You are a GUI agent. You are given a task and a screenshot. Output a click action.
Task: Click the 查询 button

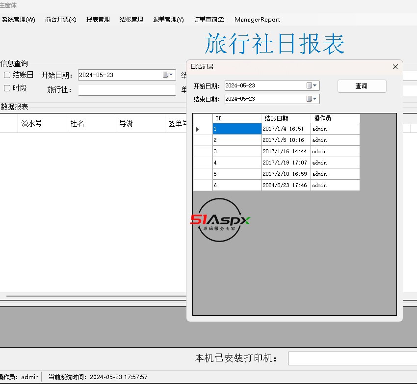coord(362,86)
